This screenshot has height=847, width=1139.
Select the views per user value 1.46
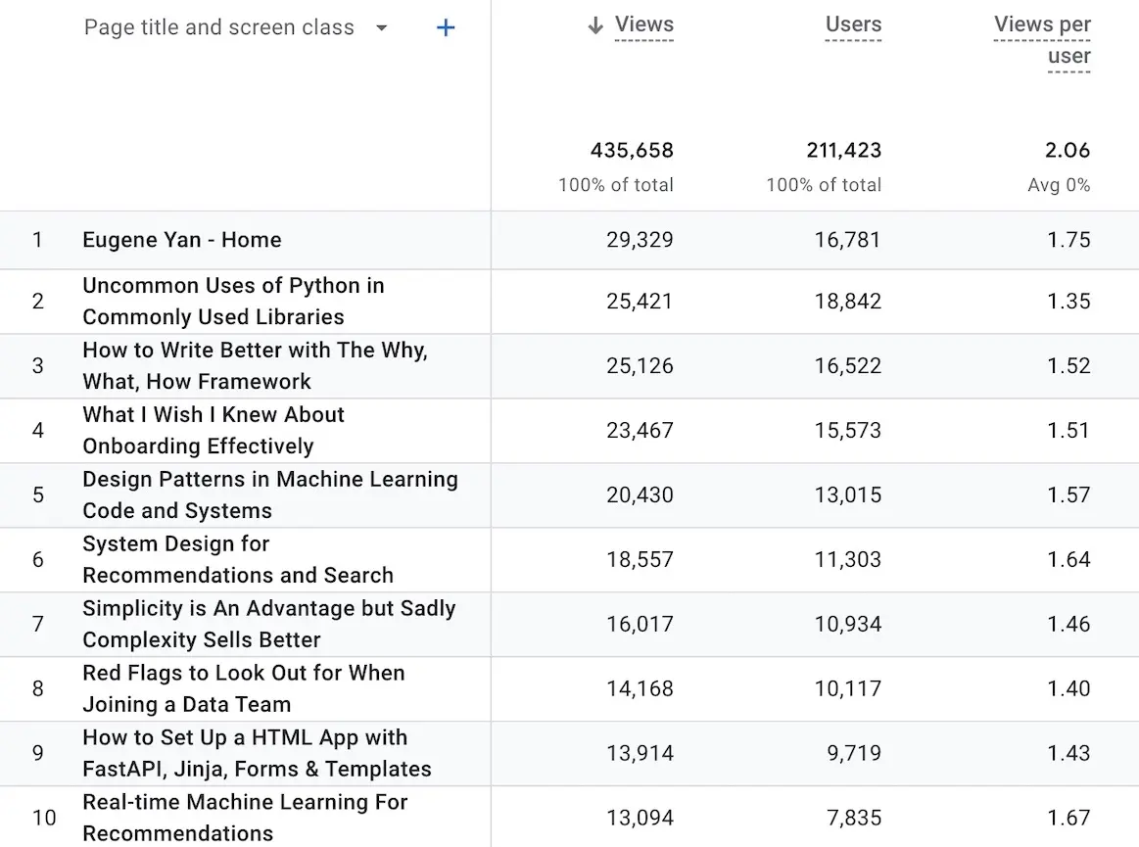[1068, 624]
